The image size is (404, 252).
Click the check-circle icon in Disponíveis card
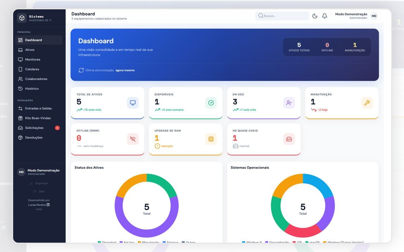[x=211, y=103]
